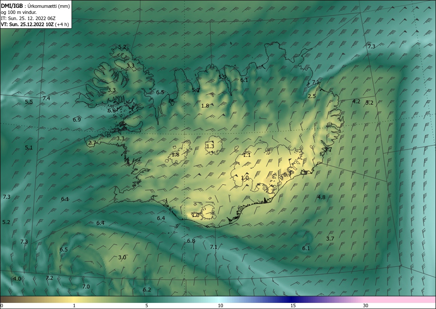Select the 3.0 value in the southwest sea
This screenshot has width=436, height=309.
(x=122, y=257)
